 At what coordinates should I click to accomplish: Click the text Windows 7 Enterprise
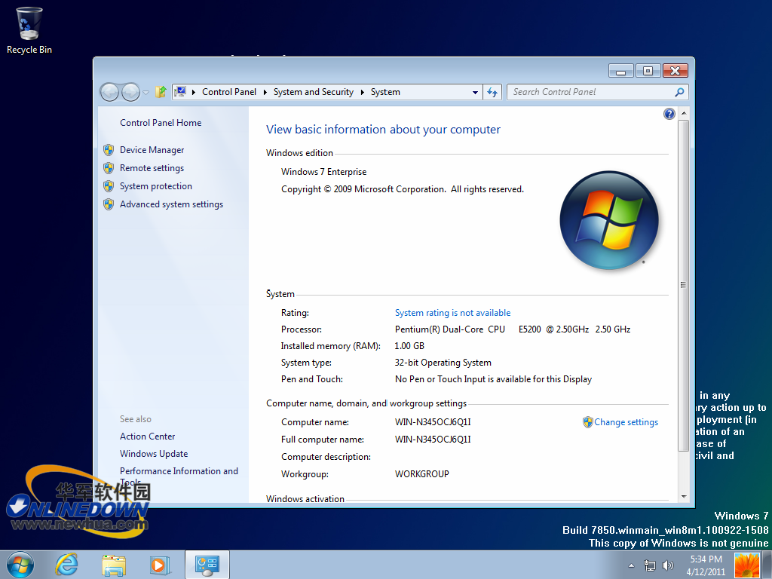[323, 172]
